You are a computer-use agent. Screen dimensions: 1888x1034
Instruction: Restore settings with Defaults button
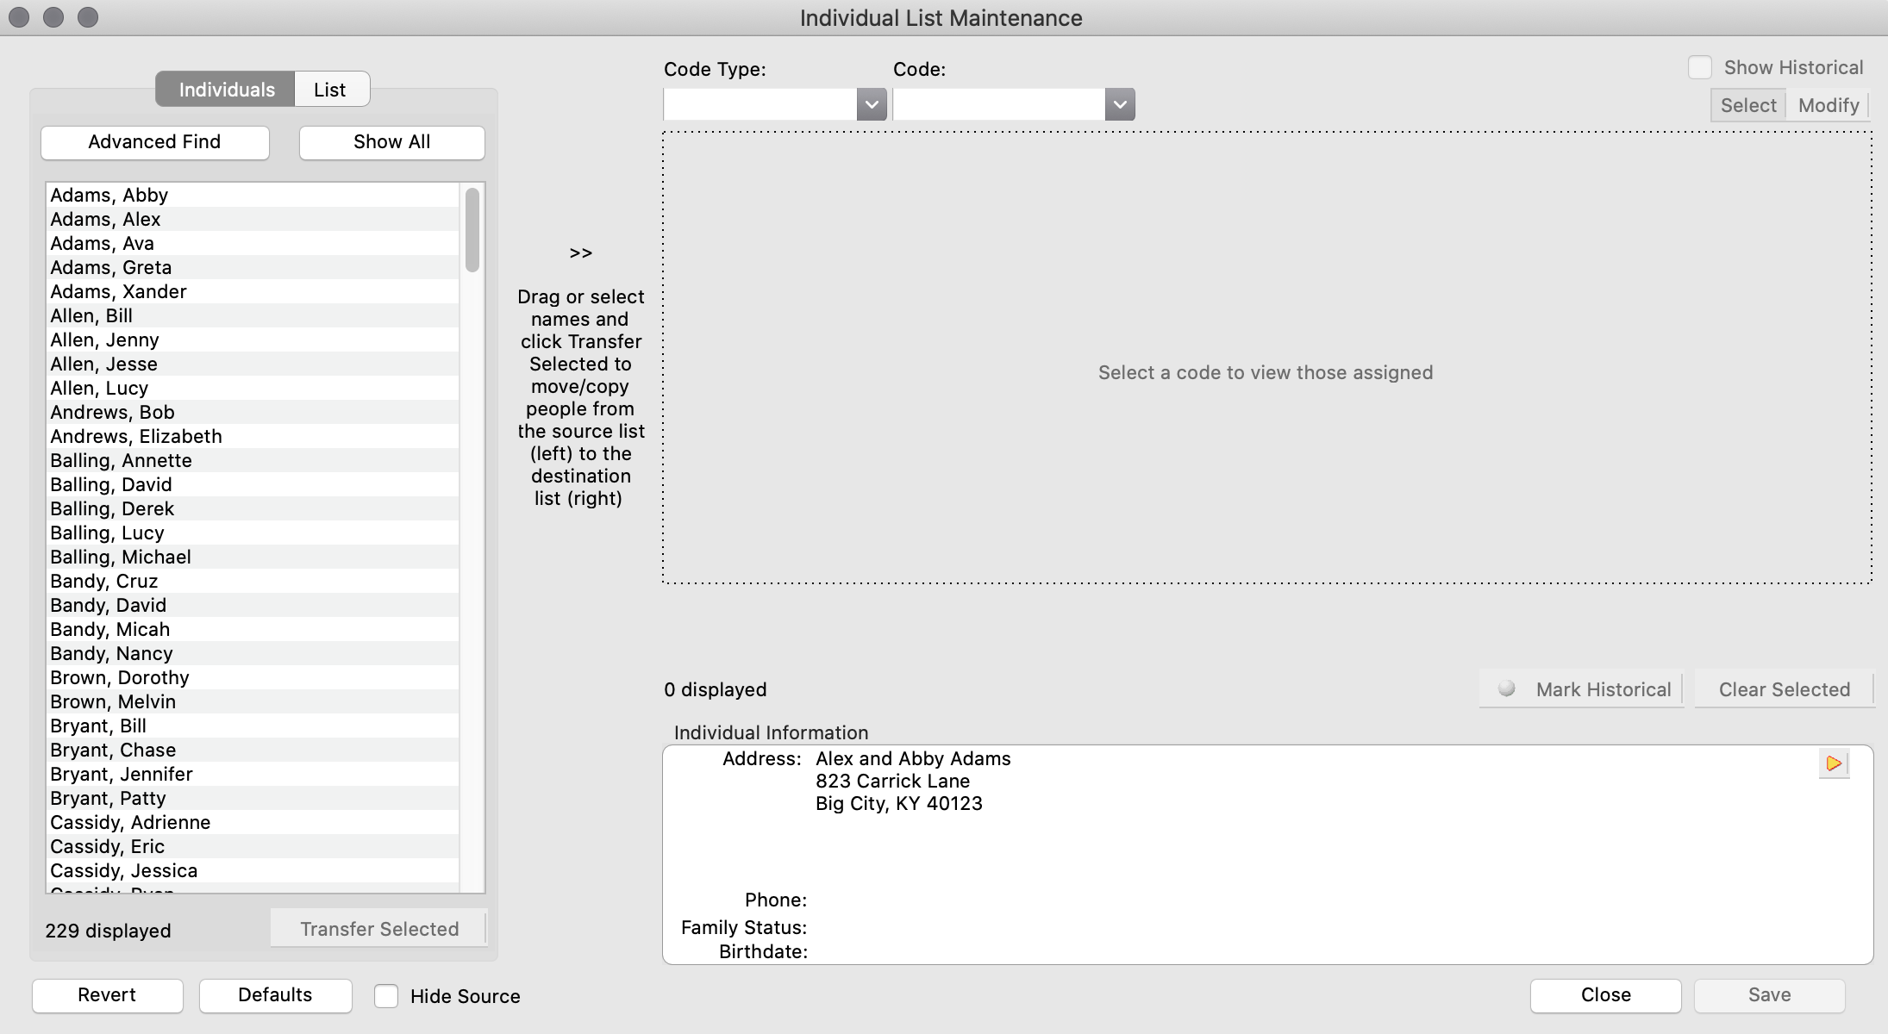click(x=275, y=995)
